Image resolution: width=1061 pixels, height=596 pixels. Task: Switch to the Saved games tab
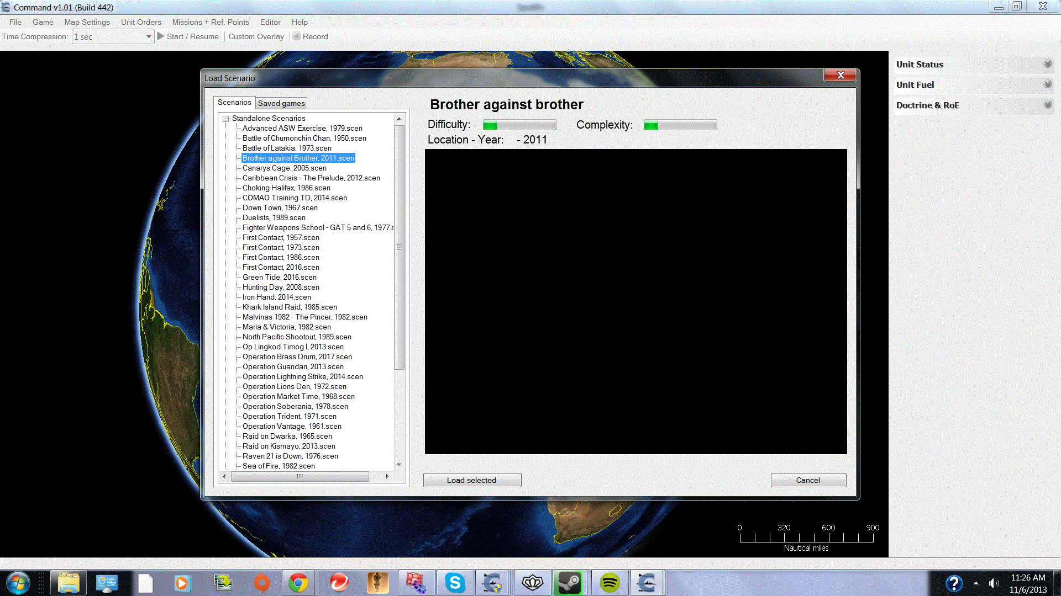tap(281, 103)
